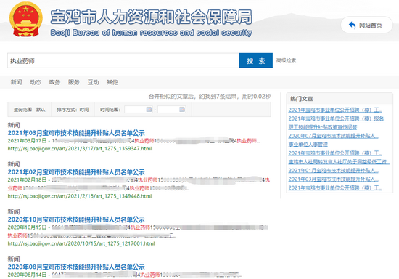Select the 服务 category tab
Viewport: 399px width, 279px height.
click(x=74, y=82)
